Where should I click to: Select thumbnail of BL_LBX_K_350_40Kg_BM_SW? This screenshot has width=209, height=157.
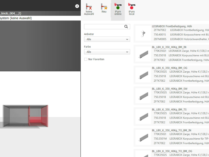(143, 96)
